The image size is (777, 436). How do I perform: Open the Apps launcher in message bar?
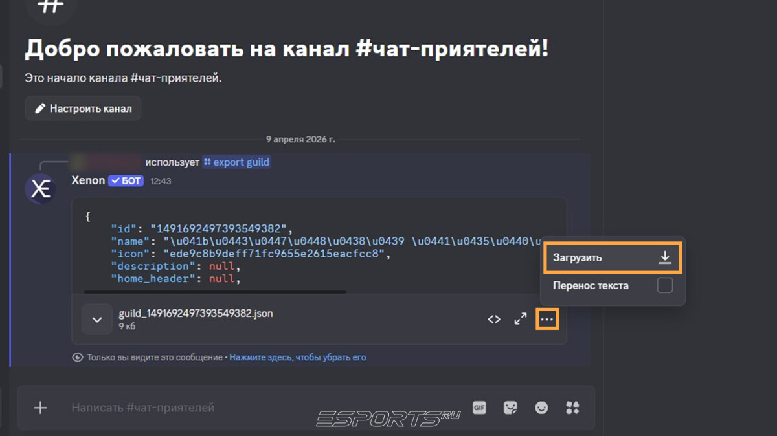[572, 408]
